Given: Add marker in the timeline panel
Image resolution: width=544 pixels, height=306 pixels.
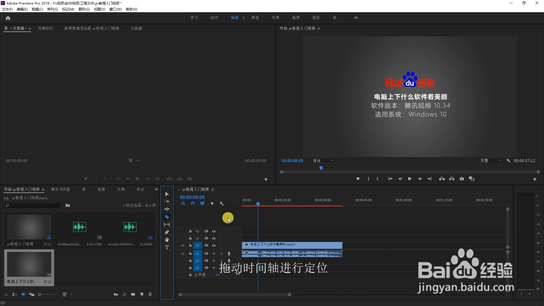Looking at the screenshot, I should [212, 204].
